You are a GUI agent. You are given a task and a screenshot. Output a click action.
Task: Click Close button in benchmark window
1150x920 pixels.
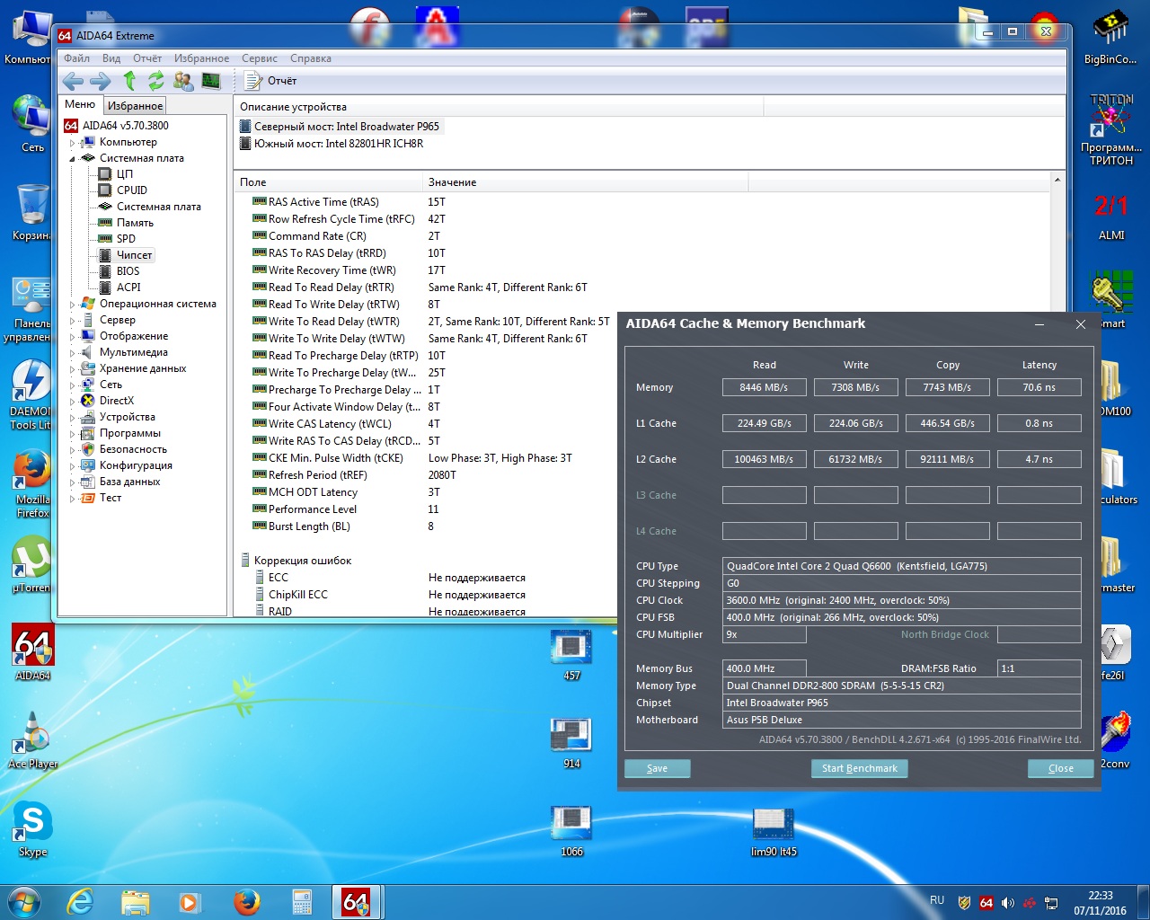point(1061,769)
